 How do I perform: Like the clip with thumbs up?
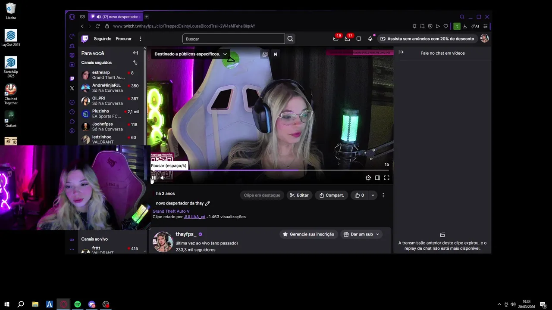359,195
